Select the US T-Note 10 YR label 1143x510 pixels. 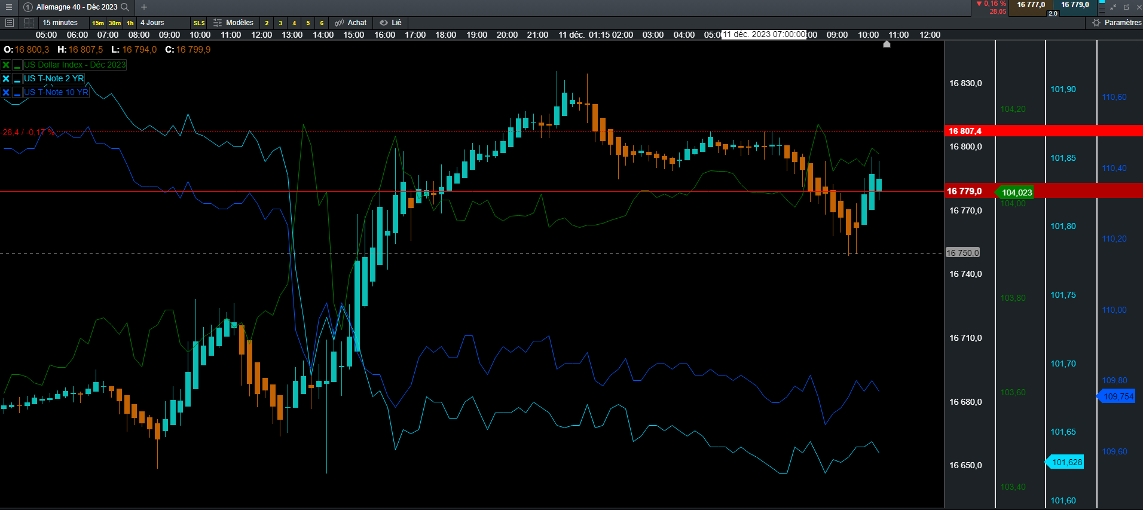tap(56, 92)
